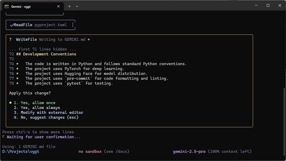This screenshot has width=286, height=161.
Task: Click the arrow after GEMINI.md
Action: (89, 39)
